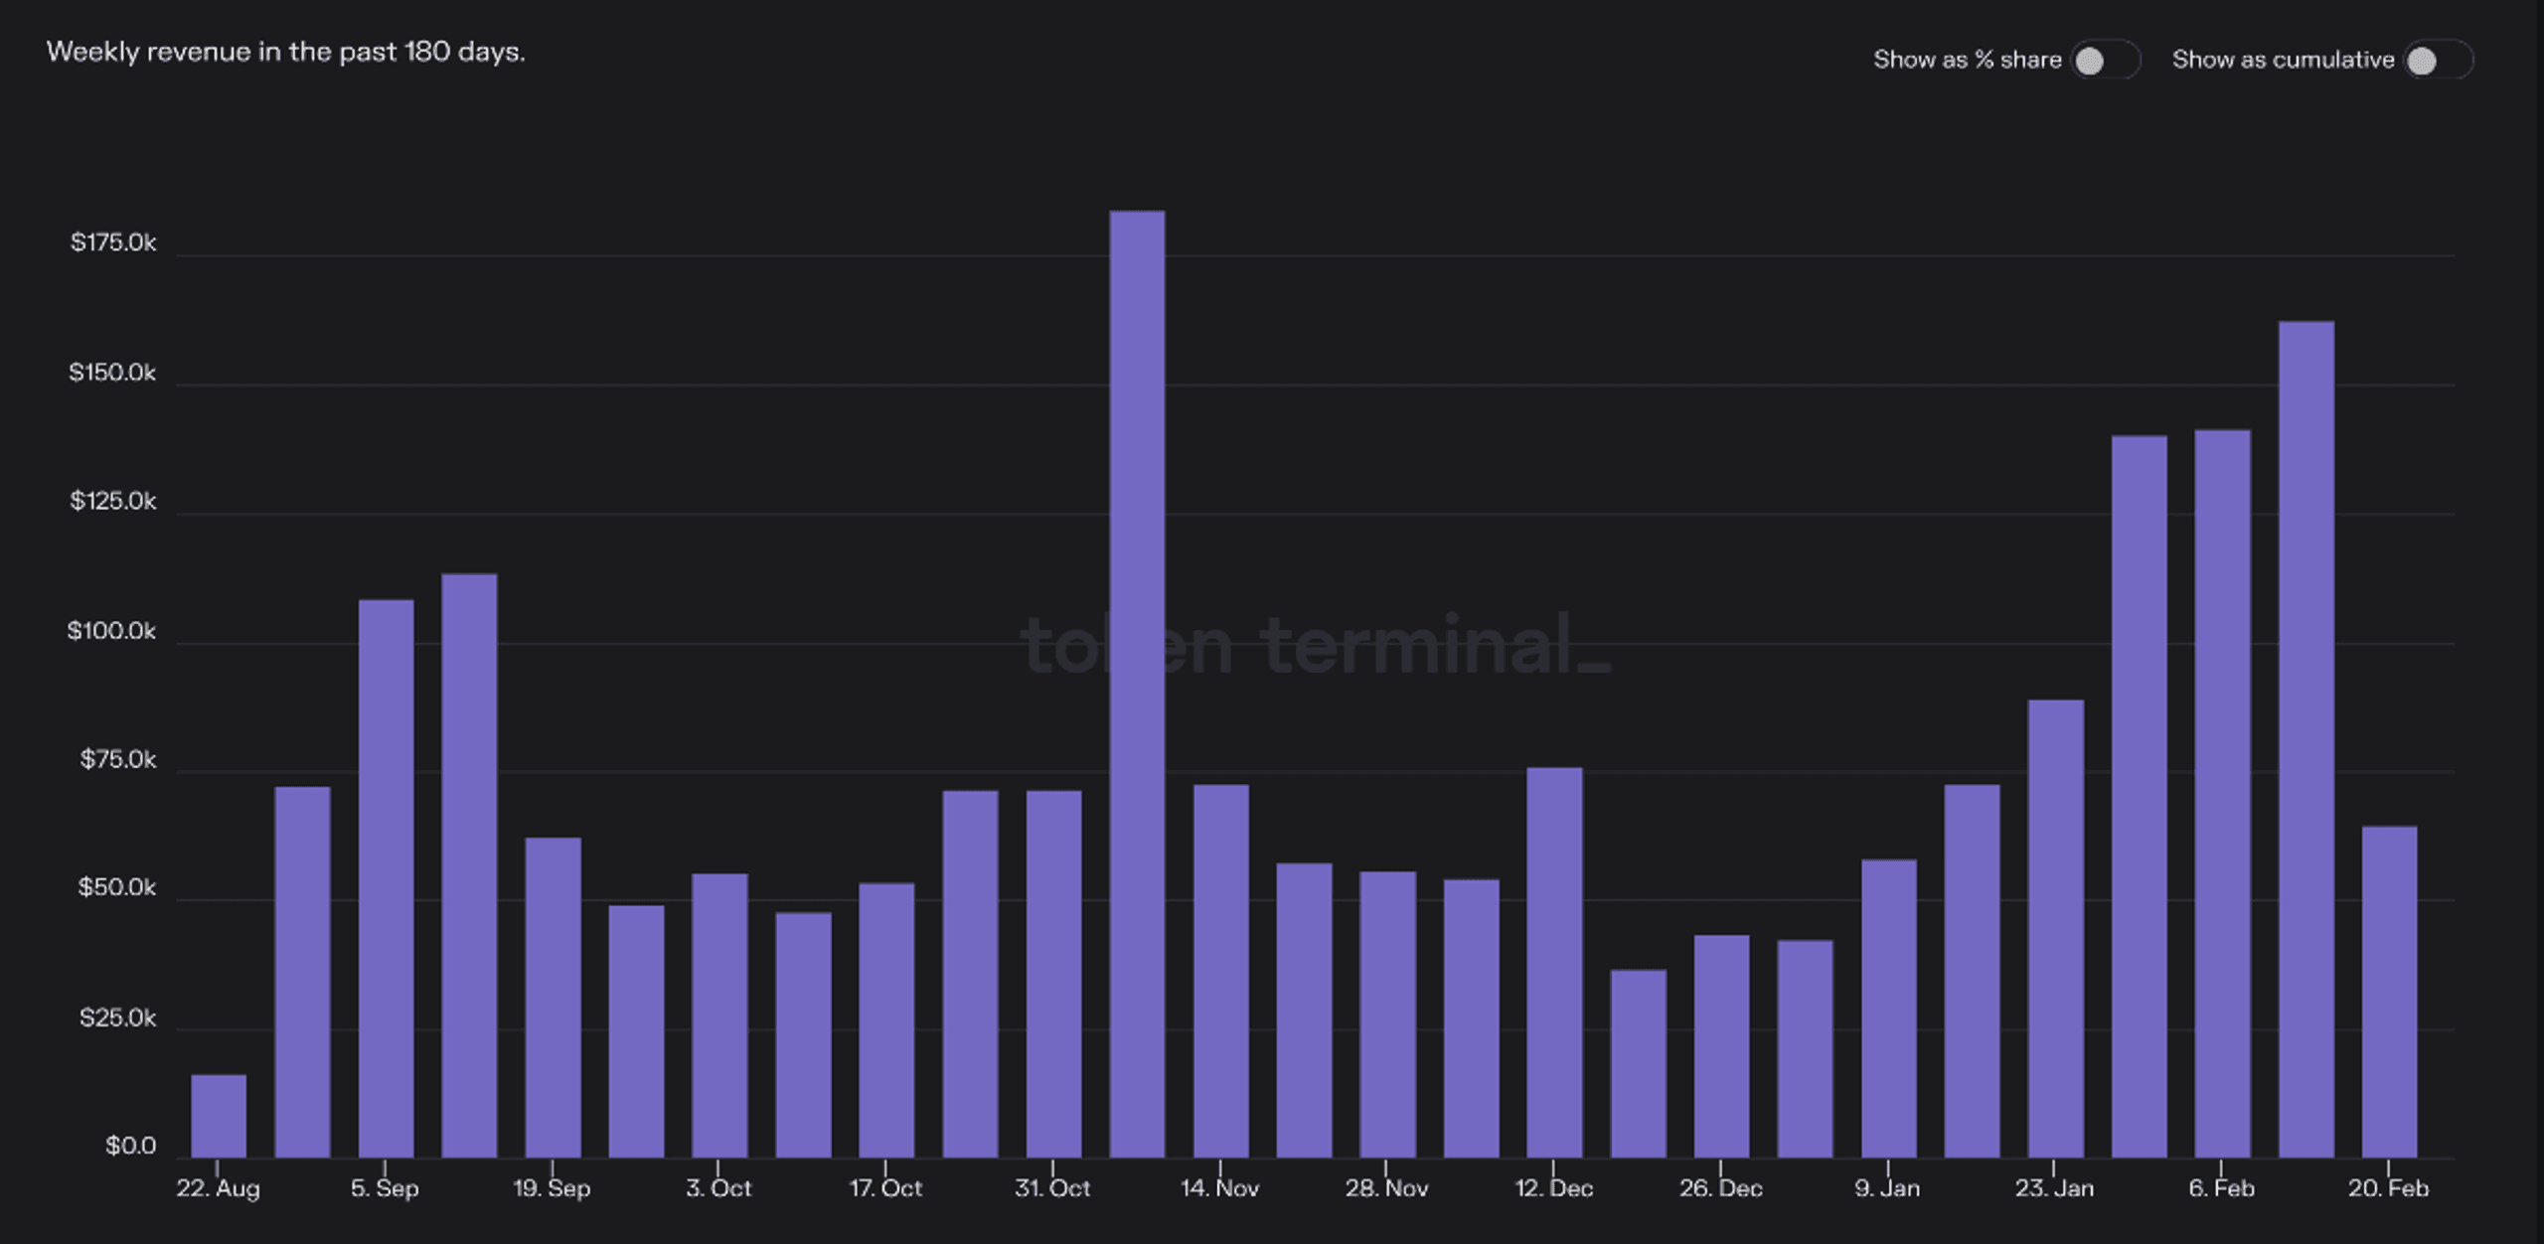Click the bar between 12. Dec and 26. Dec
2544x1244 pixels.
point(1638,1064)
